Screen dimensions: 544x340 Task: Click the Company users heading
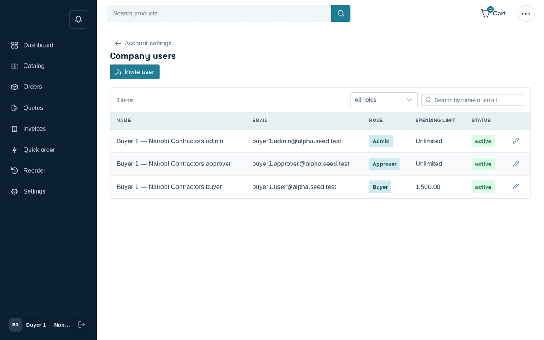coord(143,56)
